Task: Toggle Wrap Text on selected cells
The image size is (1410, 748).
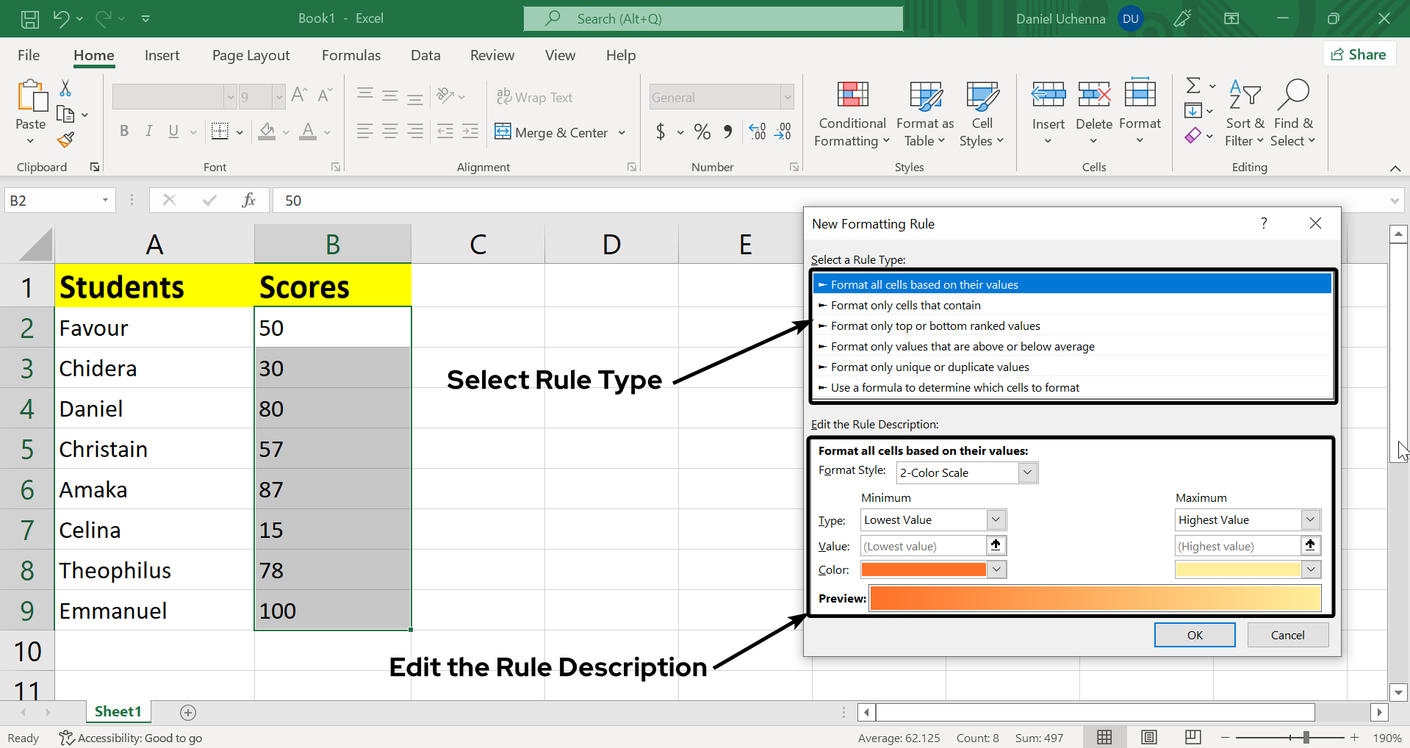Action: 534,96
